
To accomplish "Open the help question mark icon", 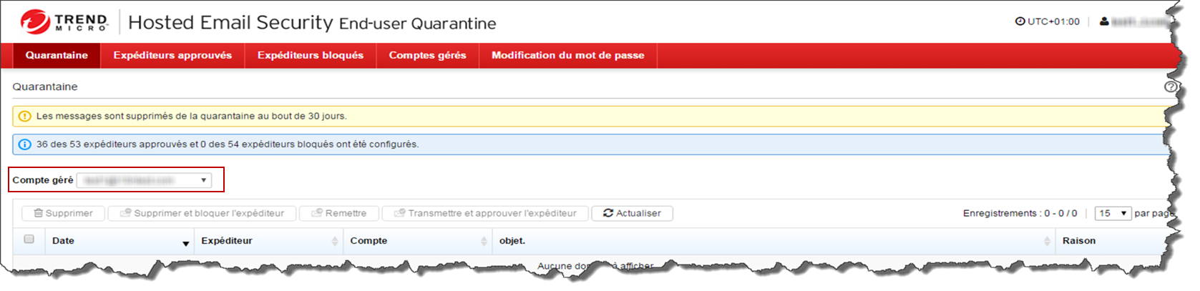I will tap(1170, 87).
